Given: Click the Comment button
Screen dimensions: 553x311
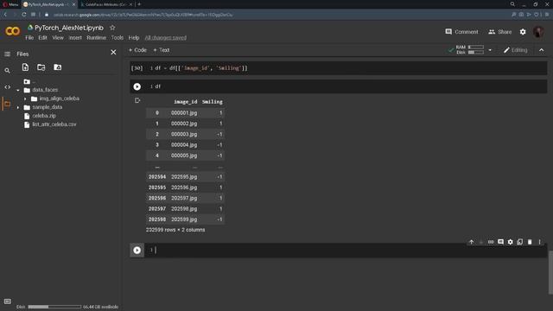Looking at the screenshot, I should point(461,32).
